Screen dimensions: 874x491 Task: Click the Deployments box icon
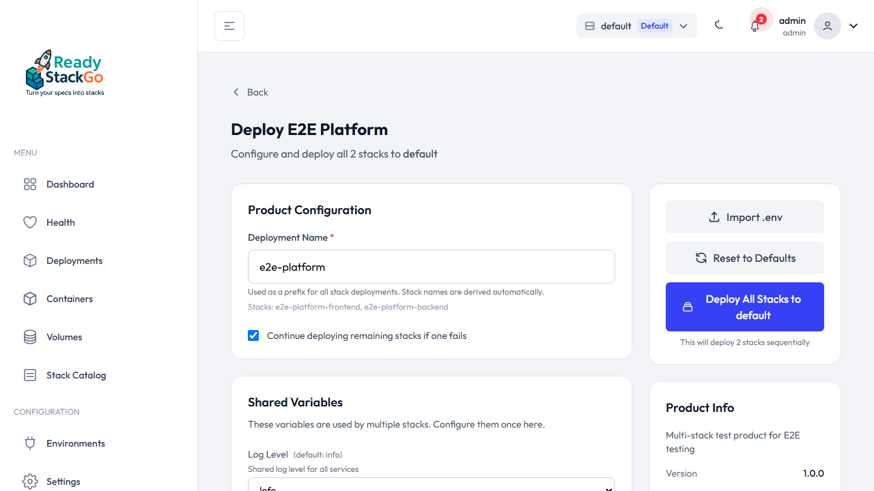(30, 260)
